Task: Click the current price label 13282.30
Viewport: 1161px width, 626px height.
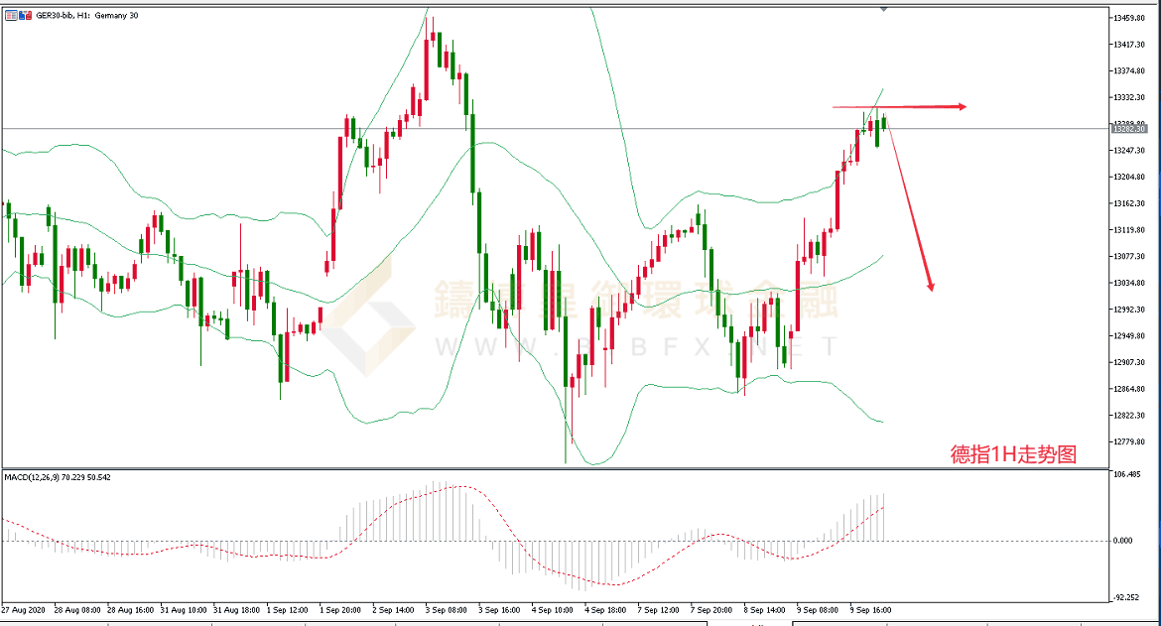Action: (x=1129, y=129)
